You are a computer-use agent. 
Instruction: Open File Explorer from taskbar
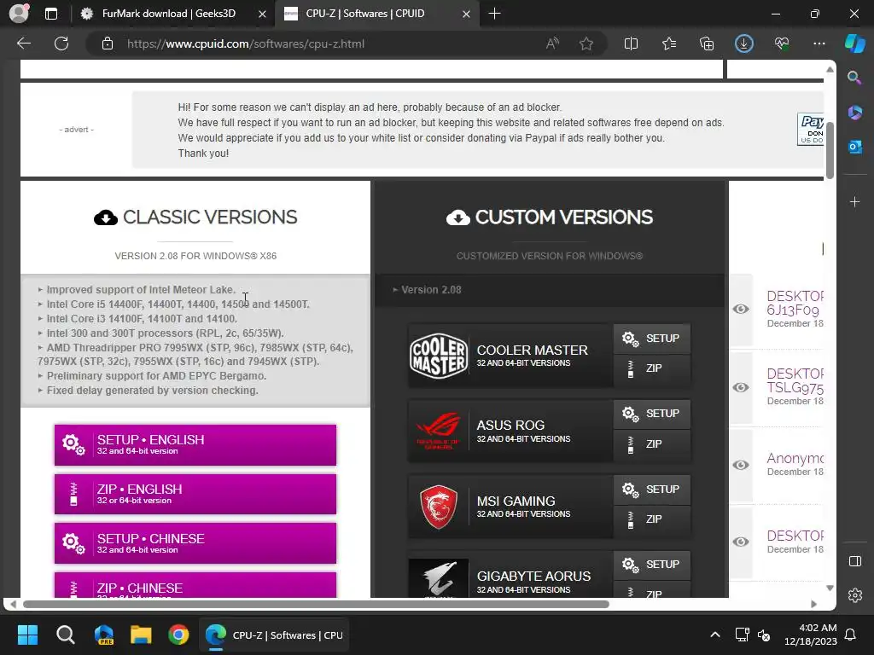(141, 635)
